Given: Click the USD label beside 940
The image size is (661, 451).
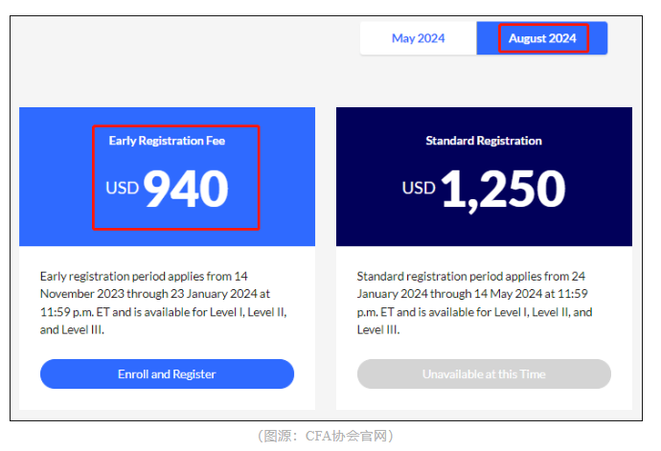Looking at the screenshot, I should pos(122,189).
